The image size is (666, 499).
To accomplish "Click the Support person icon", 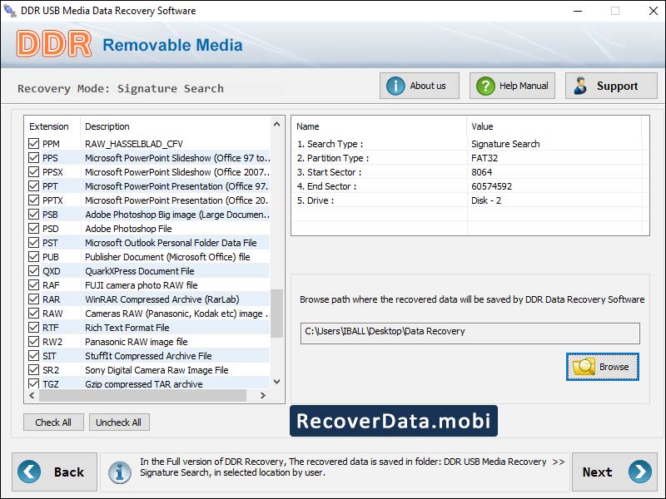I will pyautogui.click(x=579, y=86).
